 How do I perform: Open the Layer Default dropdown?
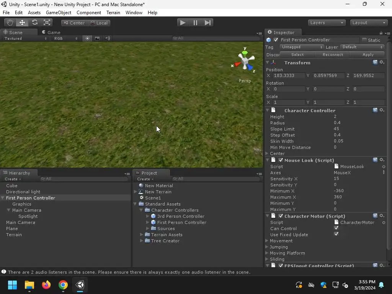[x=362, y=47]
